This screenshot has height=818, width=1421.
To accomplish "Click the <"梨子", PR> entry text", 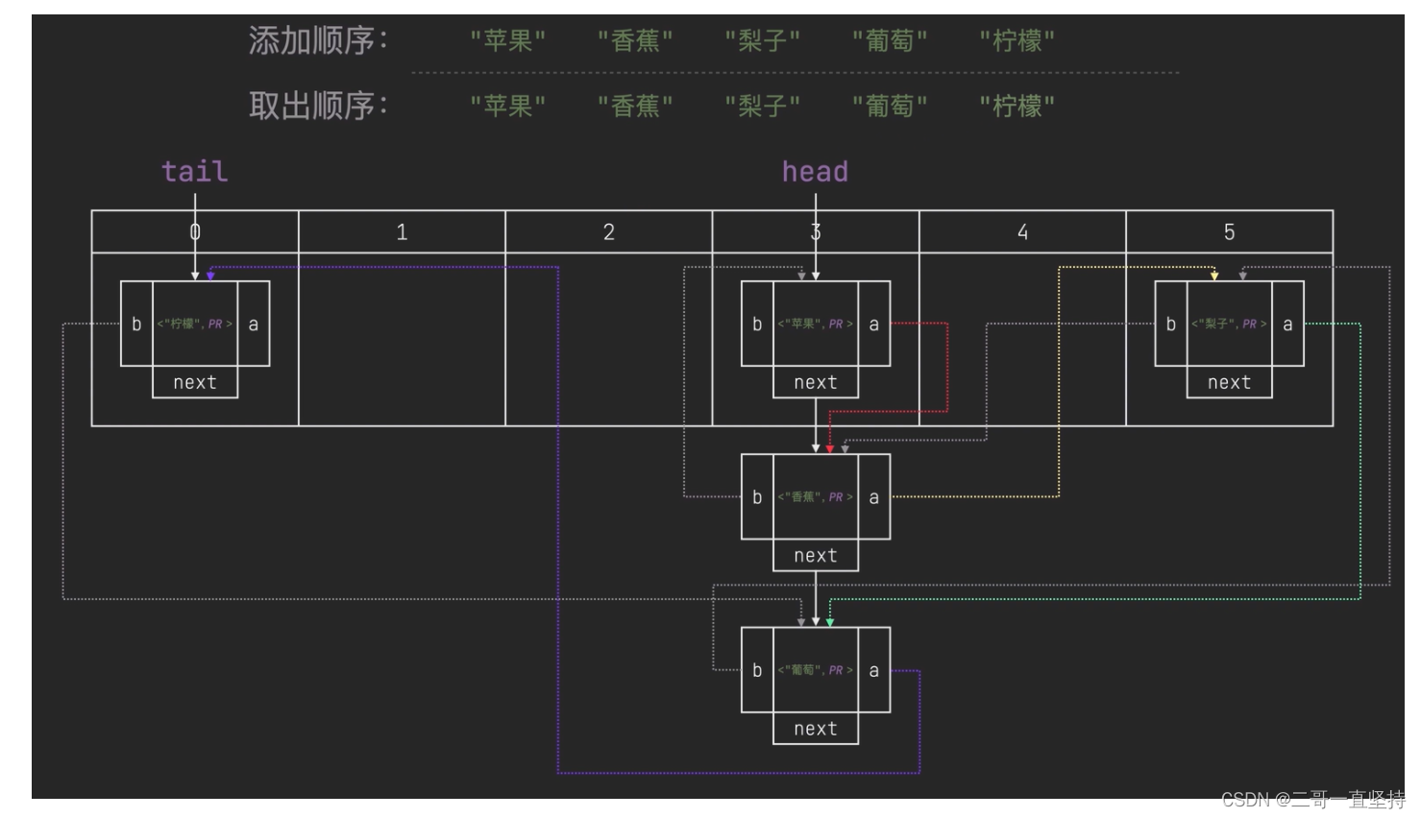I will click(1230, 324).
